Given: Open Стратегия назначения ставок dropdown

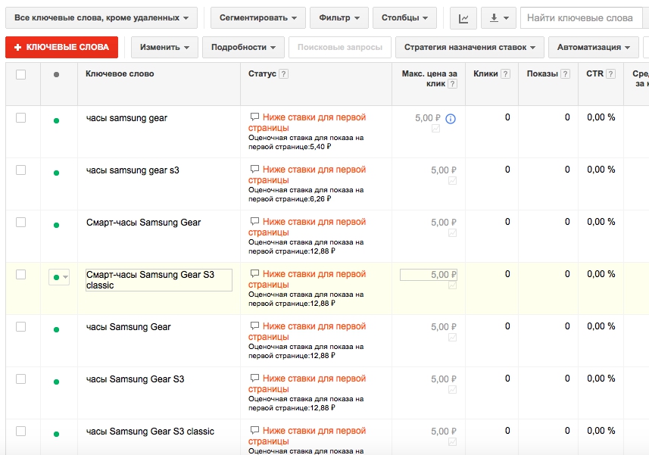Looking at the screenshot, I should tap(470, 47).
